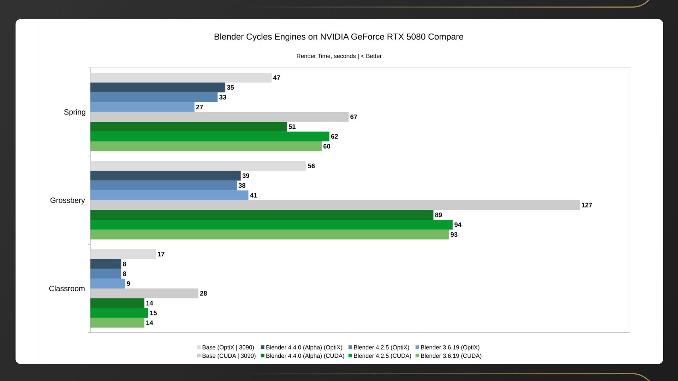Click the Spring bar labeled 35
Viewport: 678px width, 381px height.
tap(158, 87)
